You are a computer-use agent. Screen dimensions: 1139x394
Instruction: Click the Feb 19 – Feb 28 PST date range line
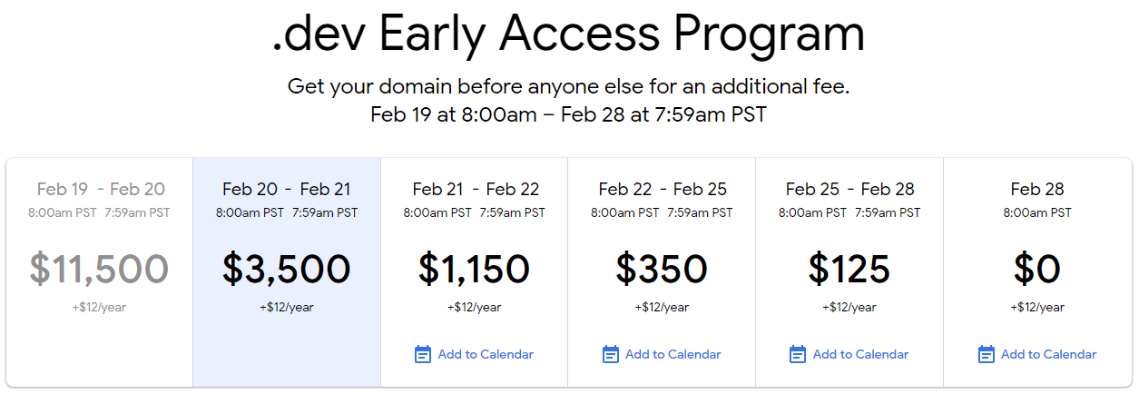[x=569, y=115]
